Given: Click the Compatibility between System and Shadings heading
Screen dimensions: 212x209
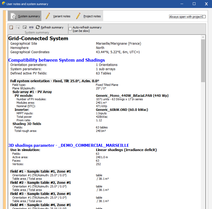Looking at the screenshot, I should (x=57, y=60).
